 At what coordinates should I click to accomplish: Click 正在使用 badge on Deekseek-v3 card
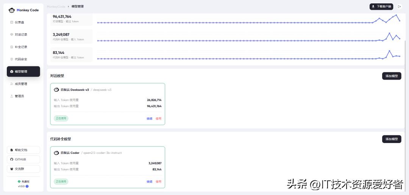61,118
